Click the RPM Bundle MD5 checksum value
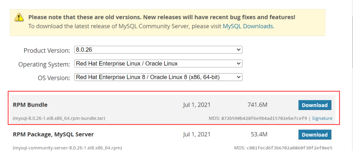 264,118
